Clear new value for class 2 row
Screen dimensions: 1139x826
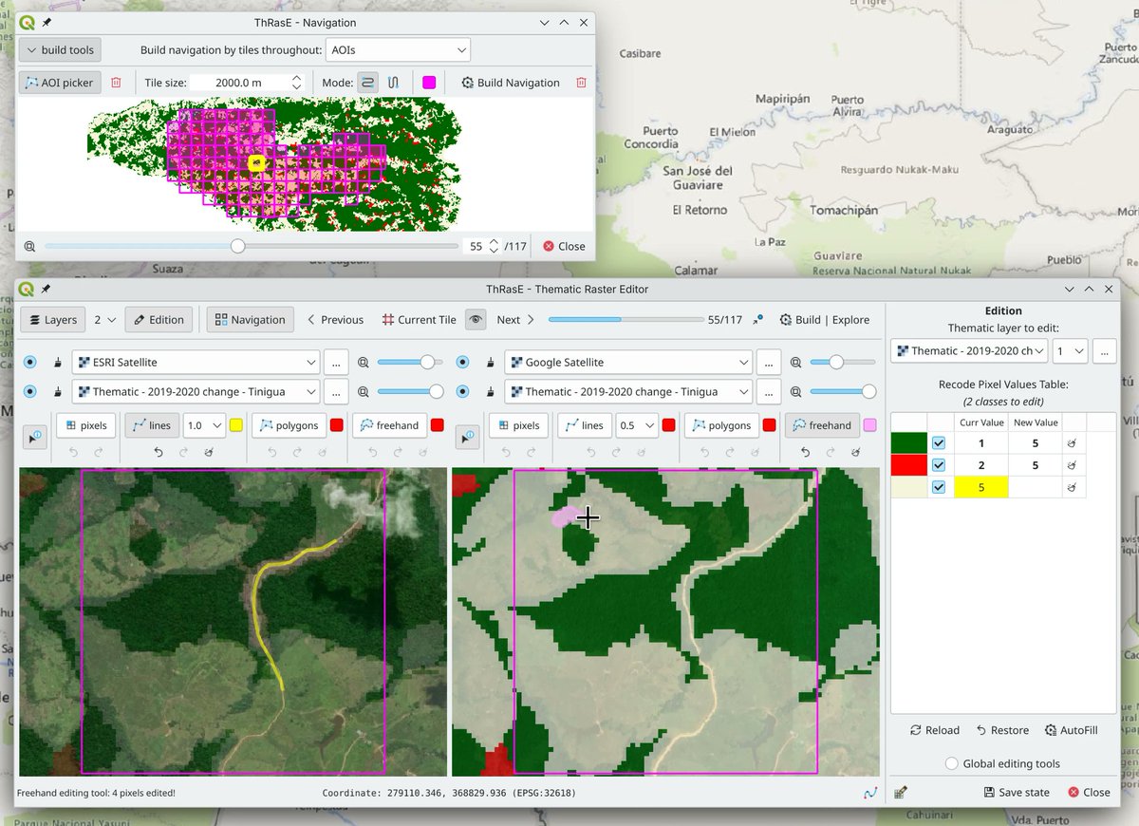pos(1071,465)
